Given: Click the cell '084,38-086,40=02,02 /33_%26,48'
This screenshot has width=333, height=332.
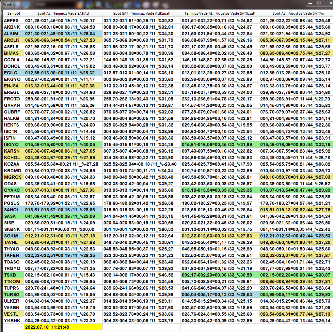Looking at the screenshot, I should [220, 53].
